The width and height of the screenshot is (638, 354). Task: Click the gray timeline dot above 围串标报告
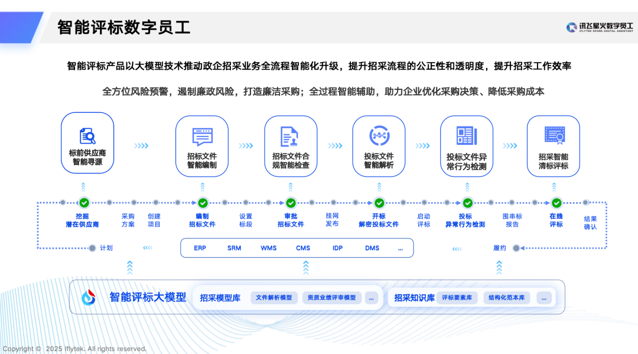pyautogui.click(x=512, y=202)
